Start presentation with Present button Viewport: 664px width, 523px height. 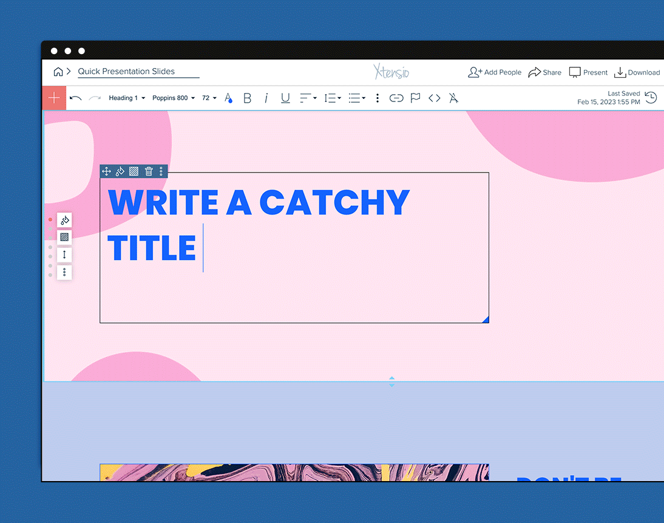pos(588,72)
